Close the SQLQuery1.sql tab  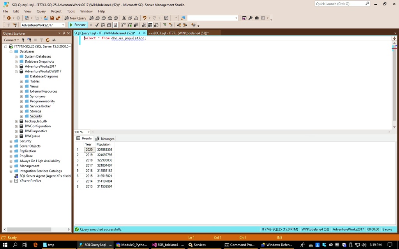(144, 33)
